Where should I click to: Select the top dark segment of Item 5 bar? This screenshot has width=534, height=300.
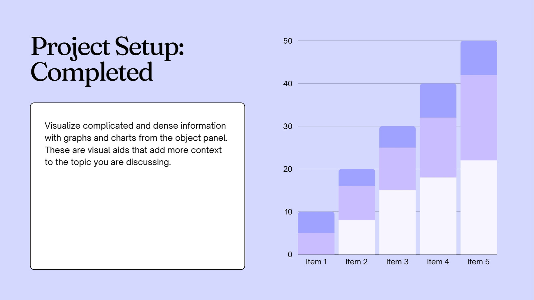pos(479,58)
